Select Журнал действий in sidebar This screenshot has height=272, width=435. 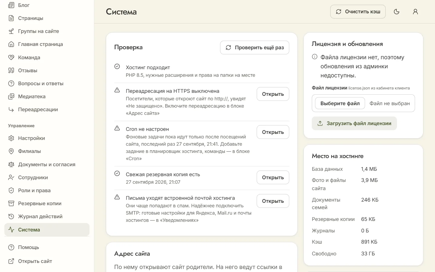tap(47, 216)
